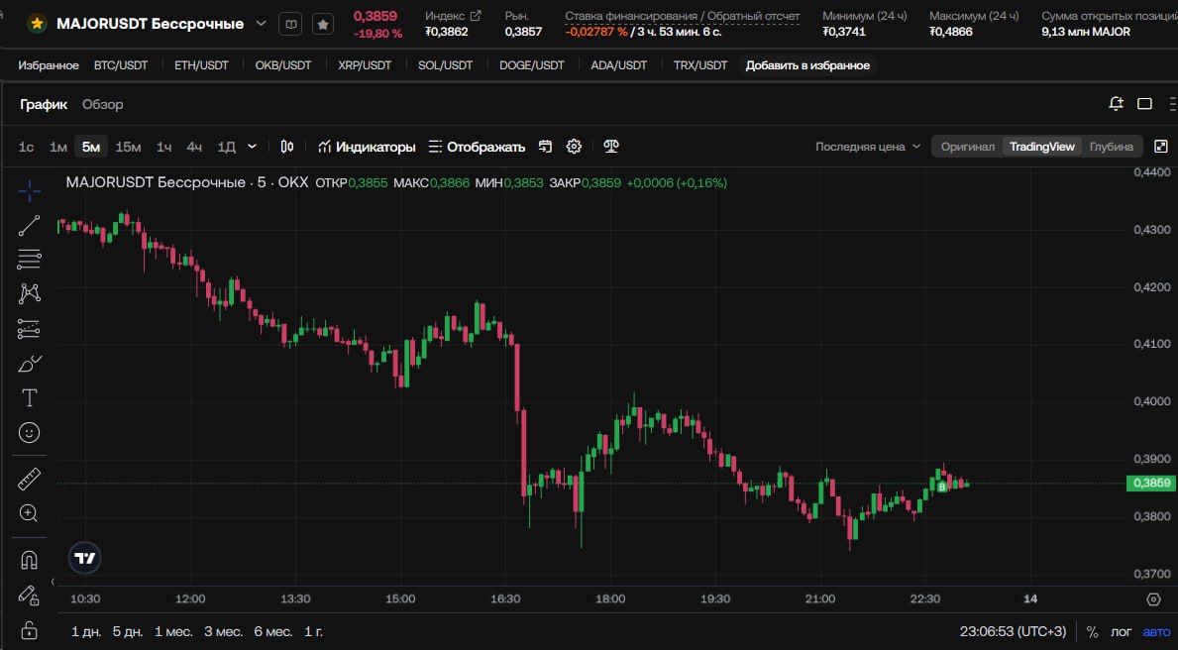1178x650 pixels.
Task: Set chart range to 5 дн.
Action: click(128, 632)
